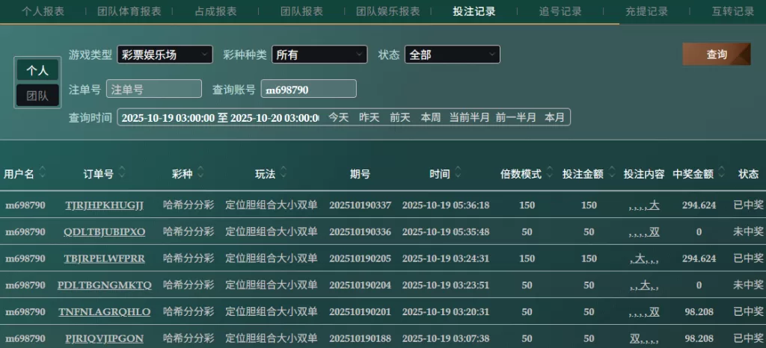Open order link TJRJHPKHUGJJ
Screen dimensions: 766x348
click(x=104, y=205)
